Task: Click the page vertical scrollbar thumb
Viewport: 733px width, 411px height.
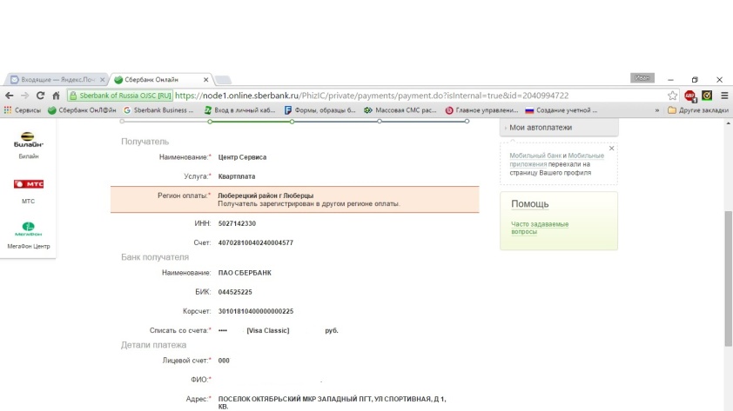Action: click(x=728, y=278)
